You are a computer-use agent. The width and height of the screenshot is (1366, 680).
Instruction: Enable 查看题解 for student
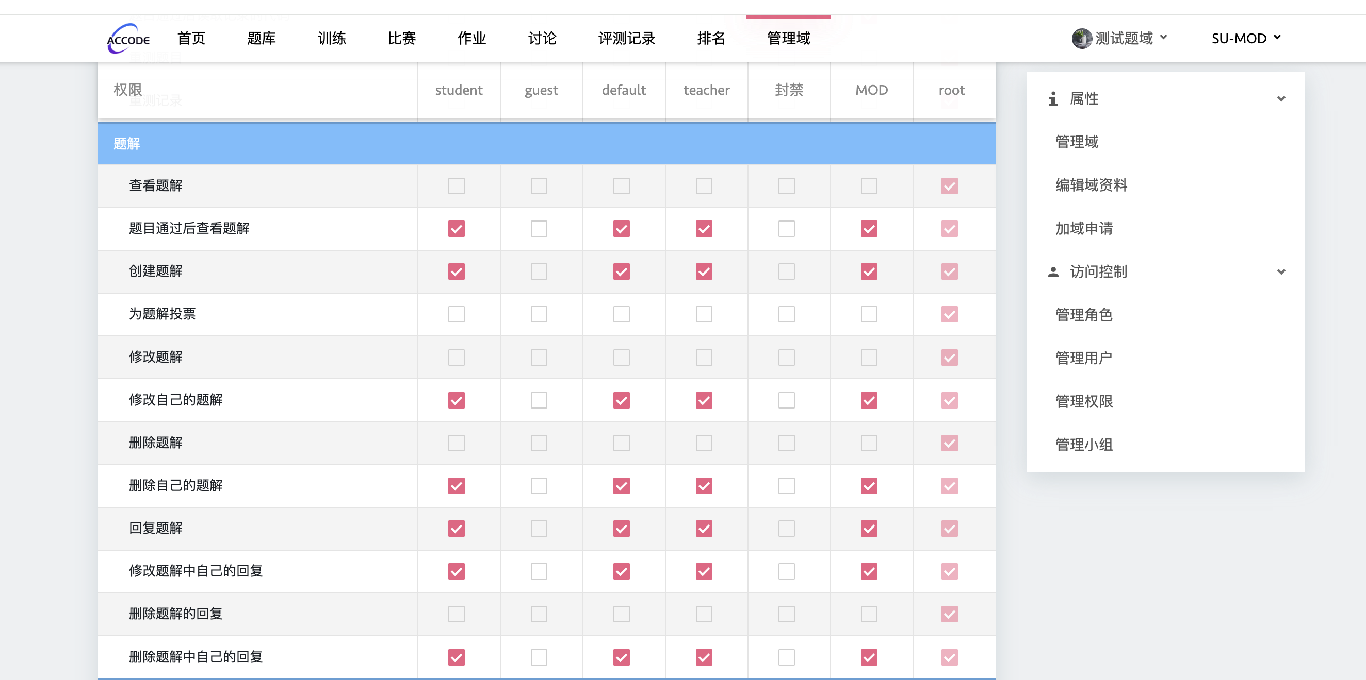pyautogui.click(x=456, y=186)
